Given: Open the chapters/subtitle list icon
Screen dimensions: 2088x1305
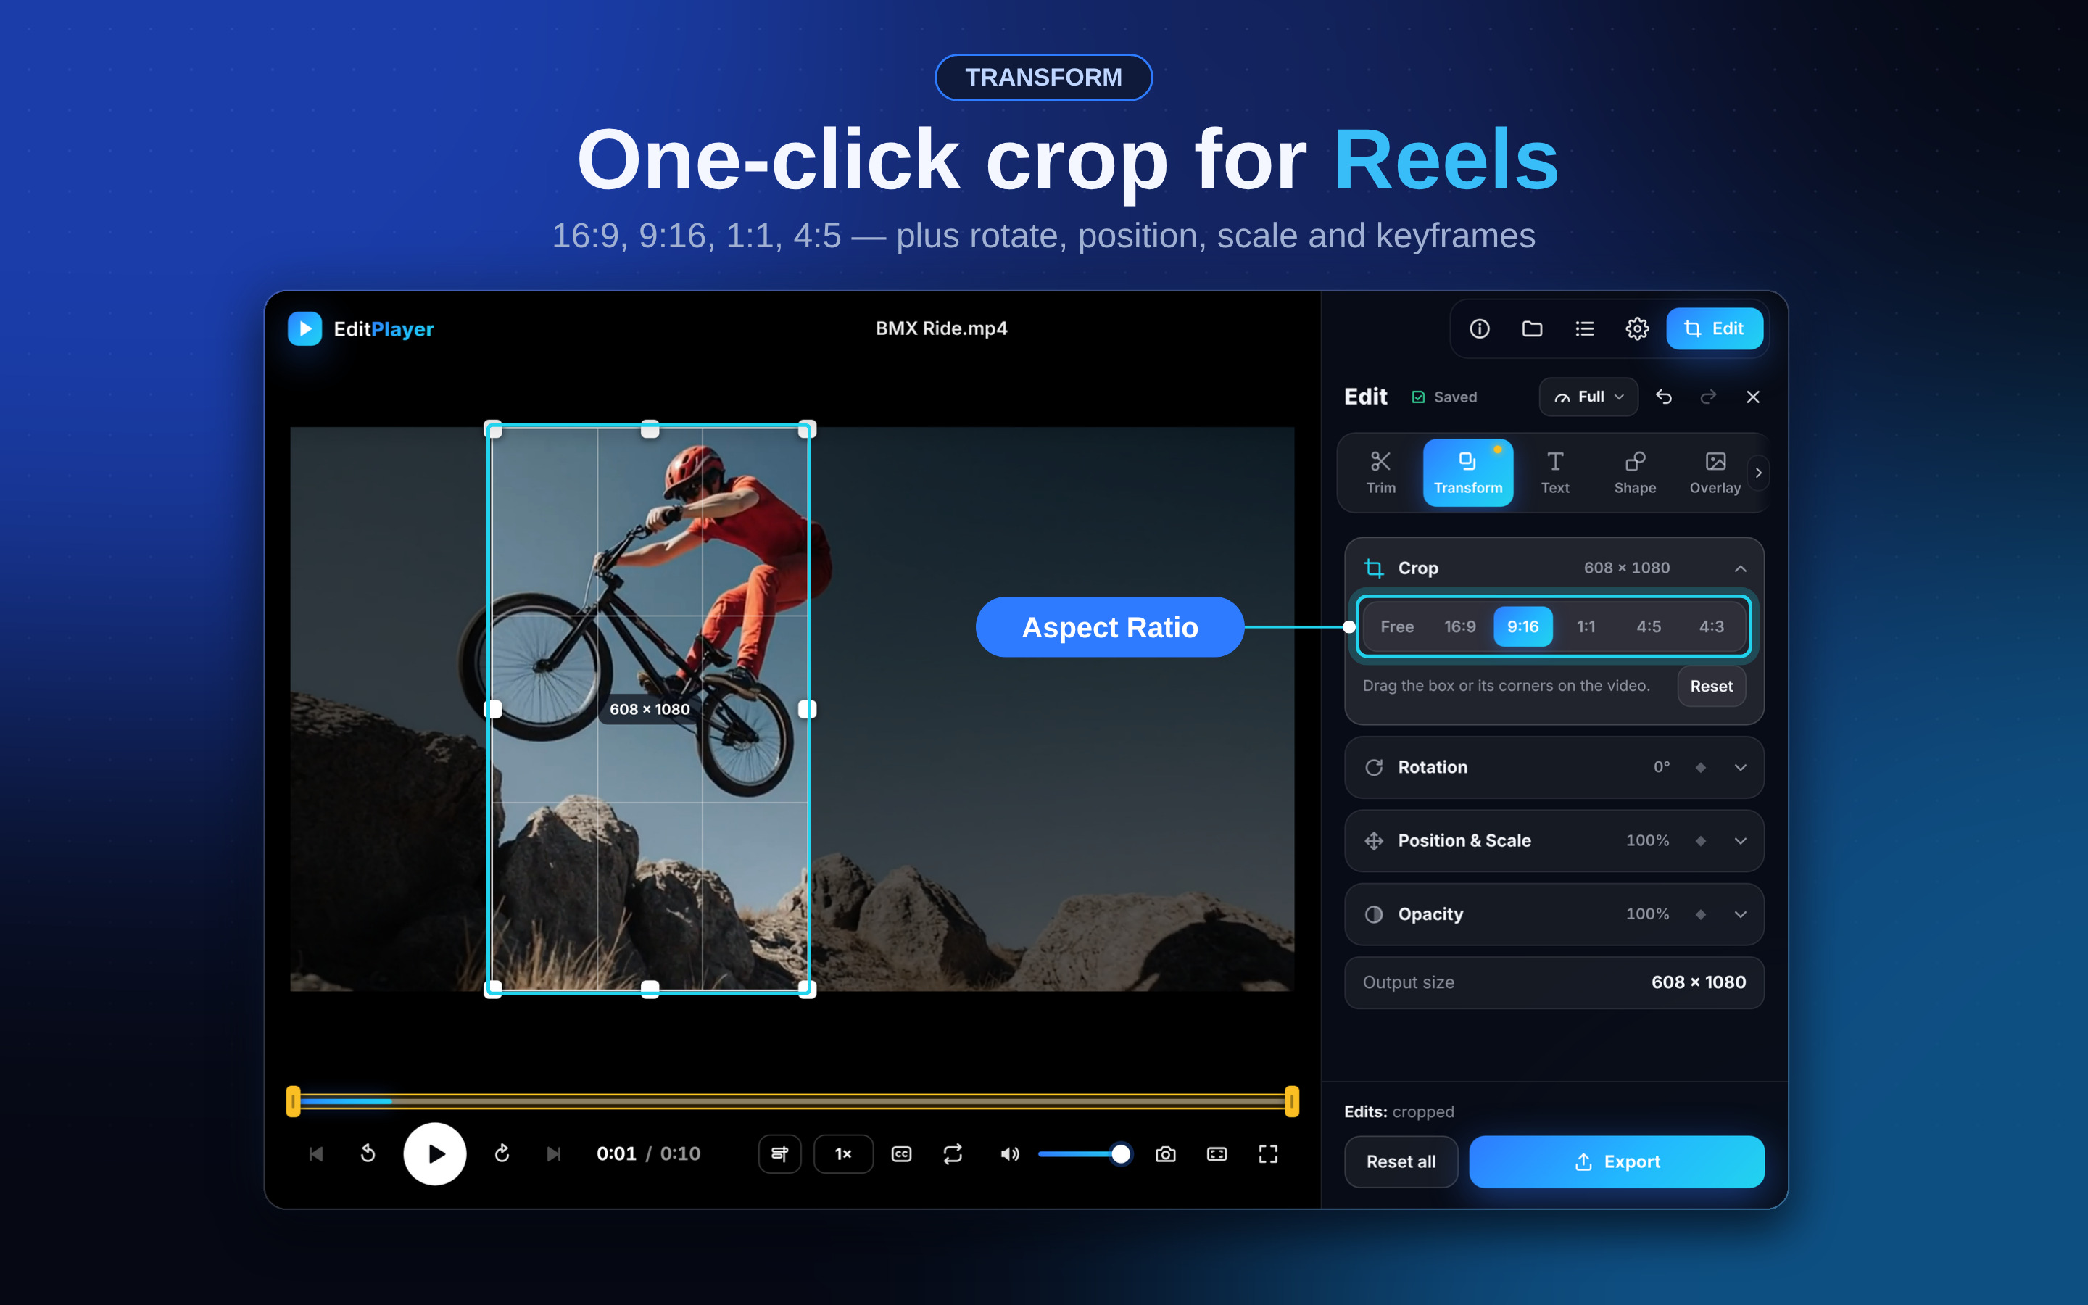Looking at the screenshot, I should pos(780,1154).
